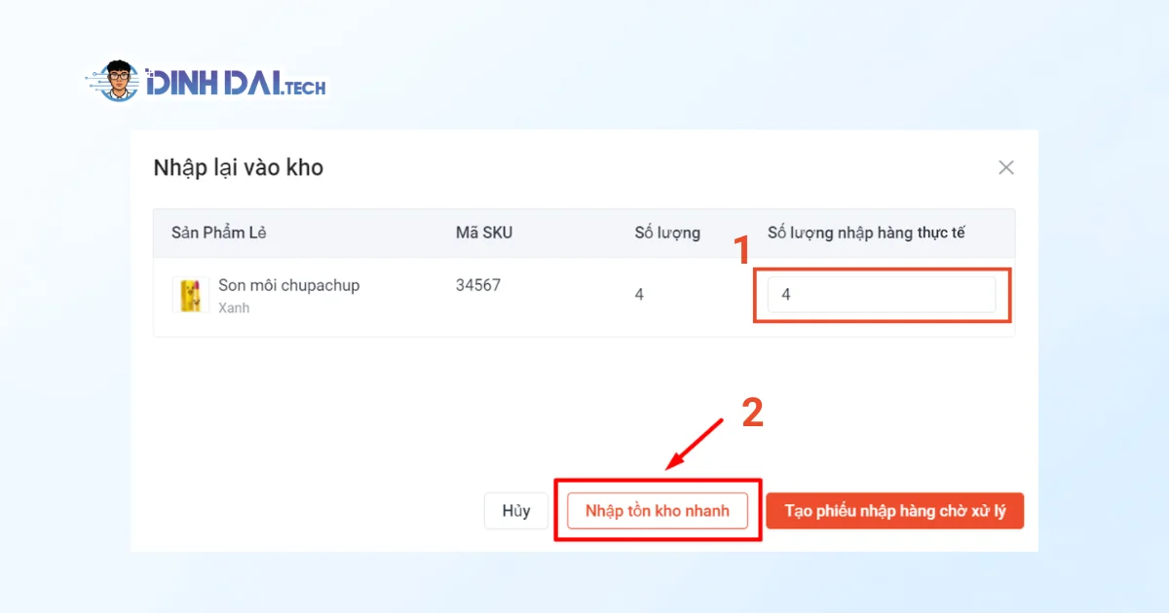Click the Xanh variant label
The width and height of the screenshot is (1169, 613).
click(234, 307)
